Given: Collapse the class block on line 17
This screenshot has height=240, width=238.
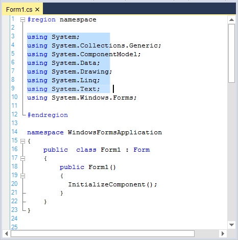Looking at the screenshot, I should [22, 158].
